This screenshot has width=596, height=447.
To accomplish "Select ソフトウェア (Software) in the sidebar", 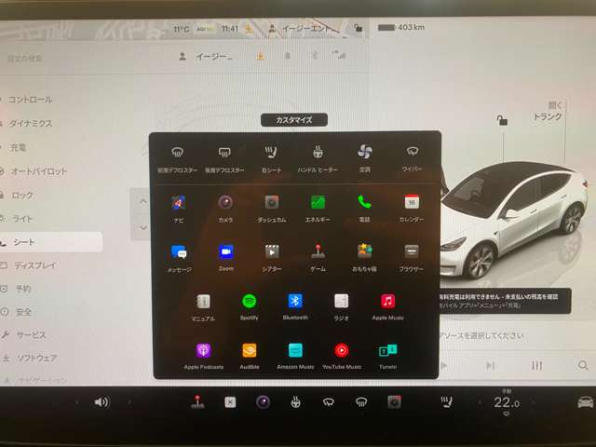I will pos(36,358).
